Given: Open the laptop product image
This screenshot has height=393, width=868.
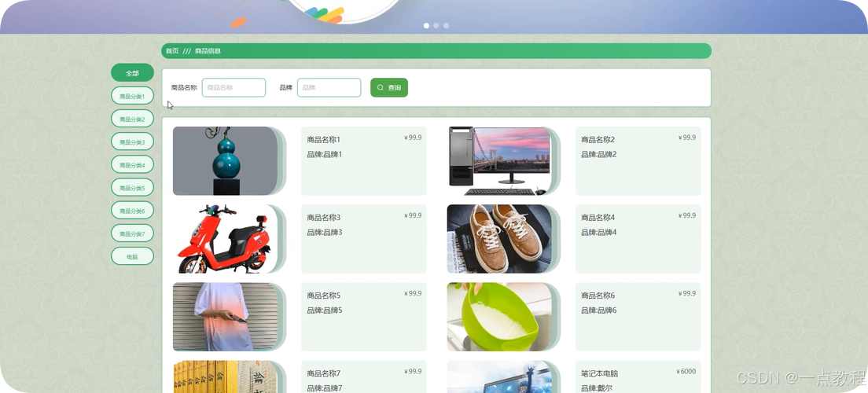Looking at the screenshot, I should (x=499, y=377).
